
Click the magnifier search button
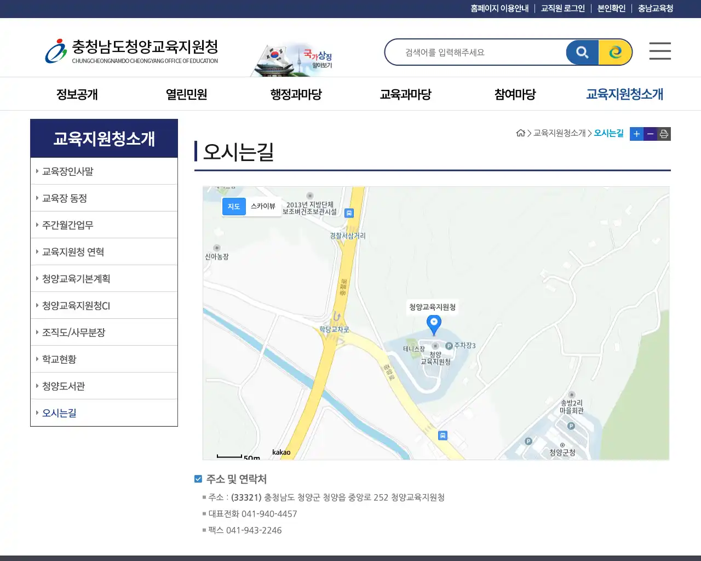coord(582,53)
